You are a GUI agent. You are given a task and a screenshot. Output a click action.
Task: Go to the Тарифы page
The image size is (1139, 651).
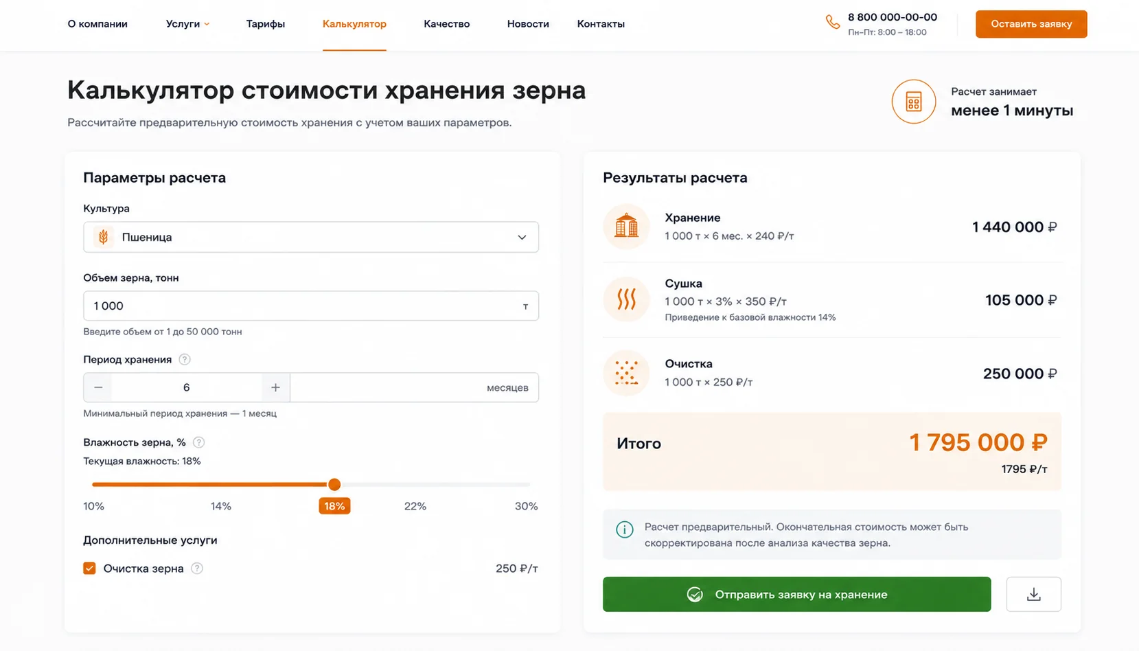coord(266,24)
